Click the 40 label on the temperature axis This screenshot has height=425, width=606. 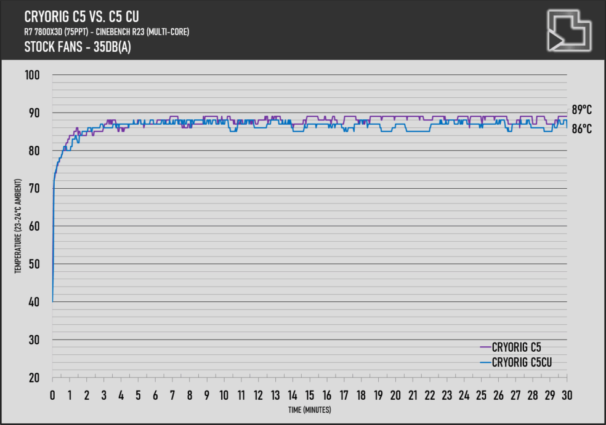[x=34, y=302]
